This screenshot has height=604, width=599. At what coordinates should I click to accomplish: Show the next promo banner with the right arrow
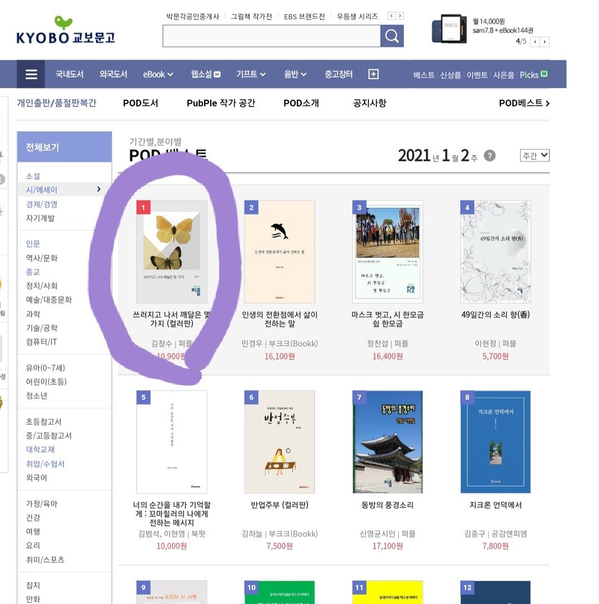(x=544, y=42)
